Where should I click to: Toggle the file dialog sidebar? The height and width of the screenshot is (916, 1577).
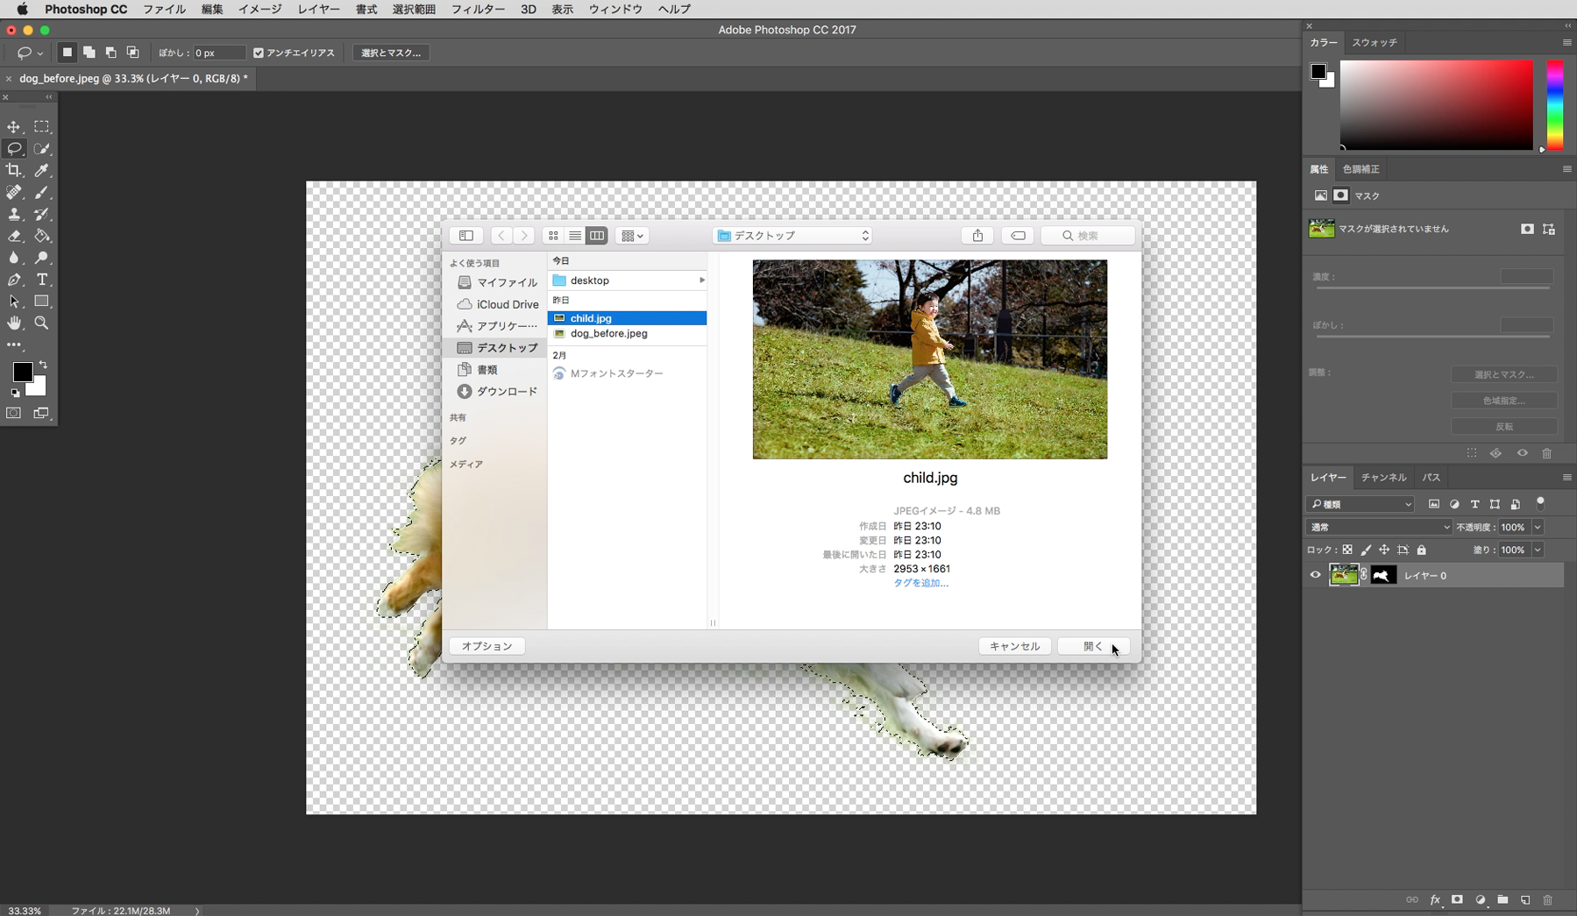[x=466, y=235]
